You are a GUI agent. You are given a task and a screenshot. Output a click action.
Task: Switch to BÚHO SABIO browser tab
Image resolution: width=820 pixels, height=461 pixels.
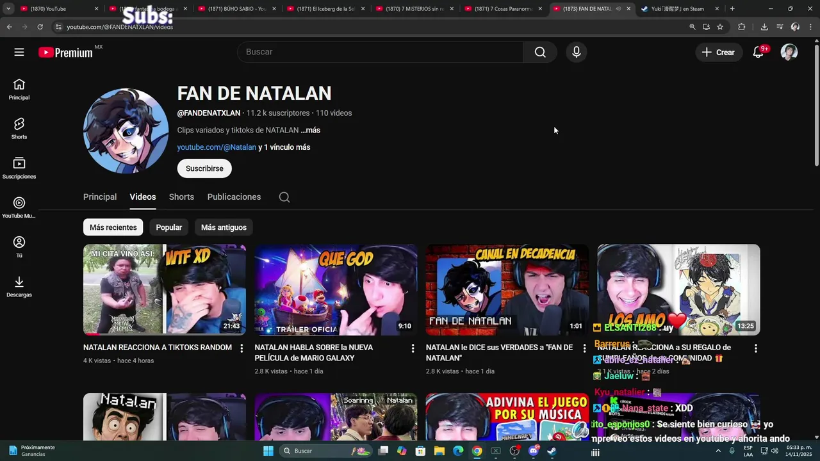tap(237, 9)
